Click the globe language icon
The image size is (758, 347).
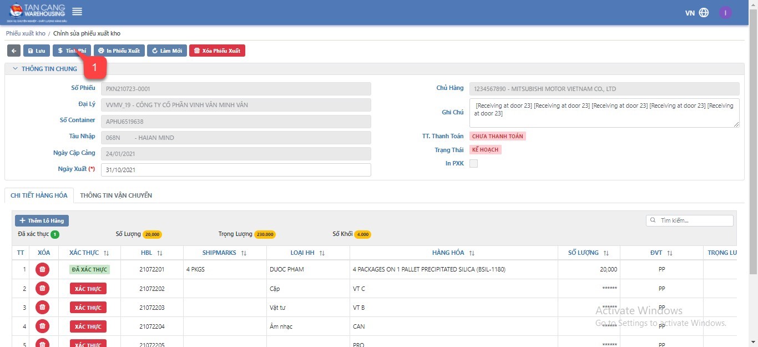tap(704, 13)
